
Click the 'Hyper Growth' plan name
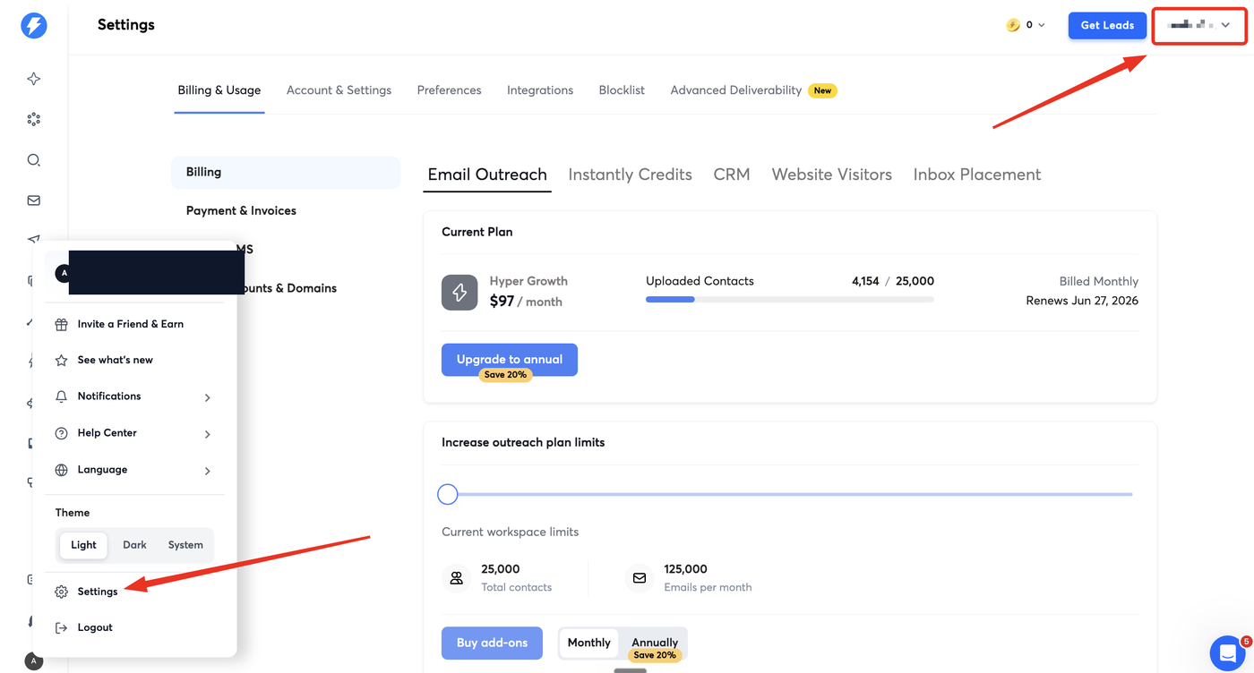tap(528, 281)
